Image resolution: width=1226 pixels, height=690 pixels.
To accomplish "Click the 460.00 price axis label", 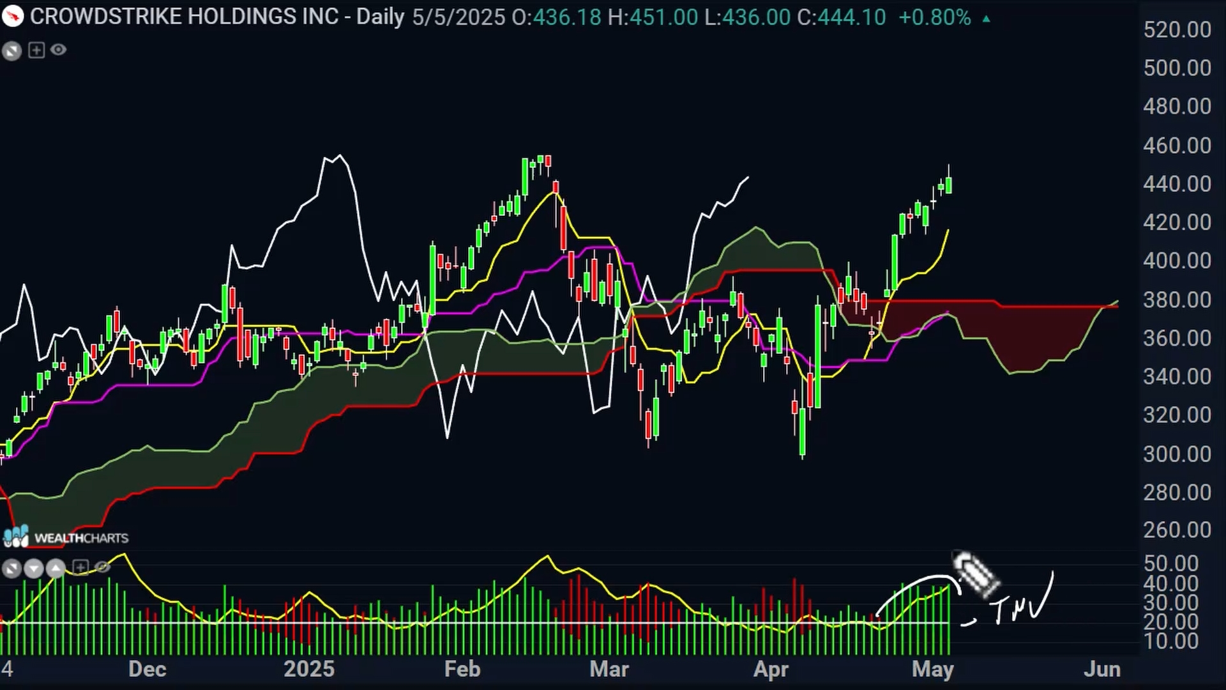I will point(1177,146).
